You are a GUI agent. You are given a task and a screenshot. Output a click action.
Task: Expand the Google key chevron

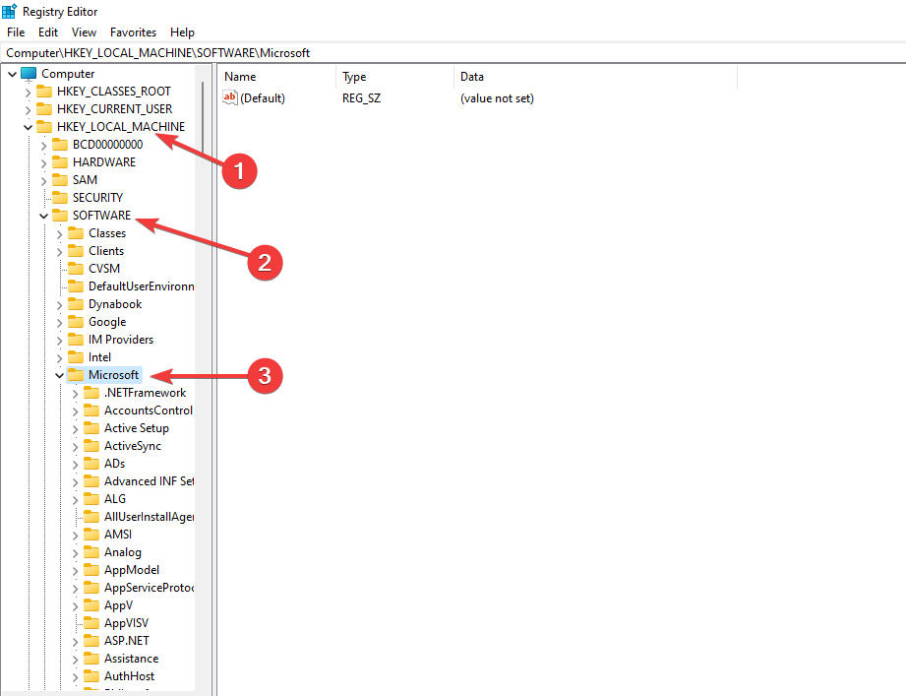pyautogui.click(x=59, y=323)
